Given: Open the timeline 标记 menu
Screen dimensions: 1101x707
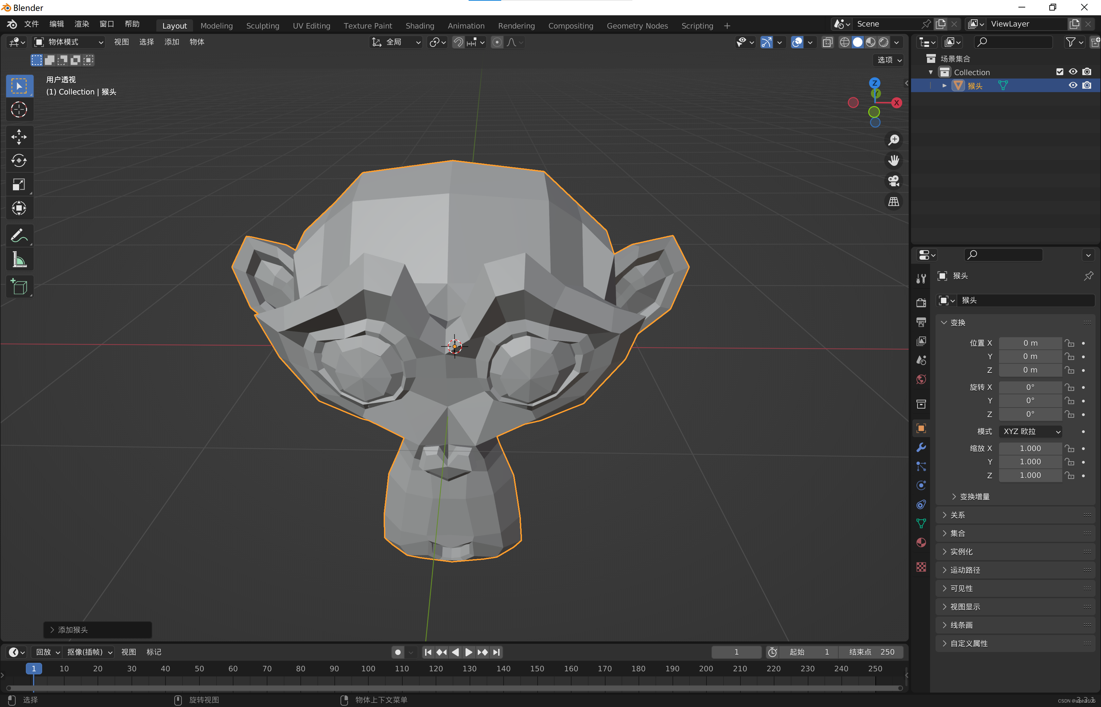Looking at the screenshot, I should [154, 652].
